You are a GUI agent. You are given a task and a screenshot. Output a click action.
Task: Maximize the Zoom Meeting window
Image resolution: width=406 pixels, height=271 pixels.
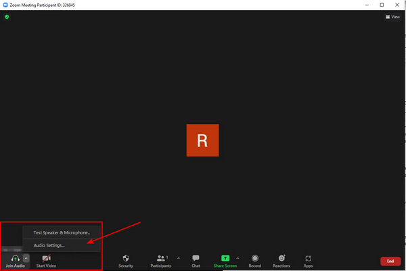click(382, 5)
